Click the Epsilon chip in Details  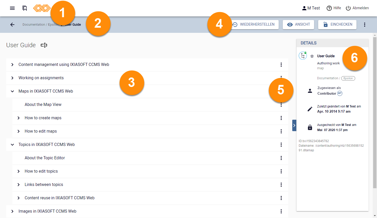click(x=348, y=78)
